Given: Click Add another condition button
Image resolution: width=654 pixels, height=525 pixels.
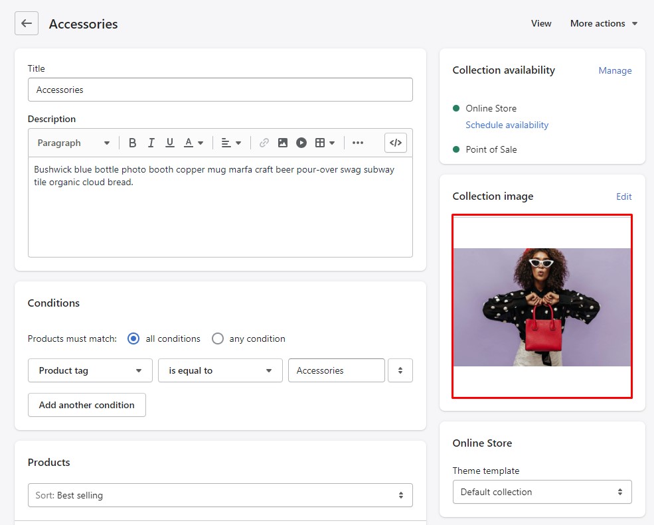Looking at the screenshot, I should click(87, 405).
